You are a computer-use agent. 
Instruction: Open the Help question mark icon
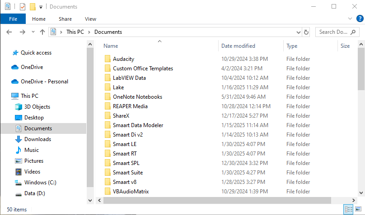tap(360, 18)
